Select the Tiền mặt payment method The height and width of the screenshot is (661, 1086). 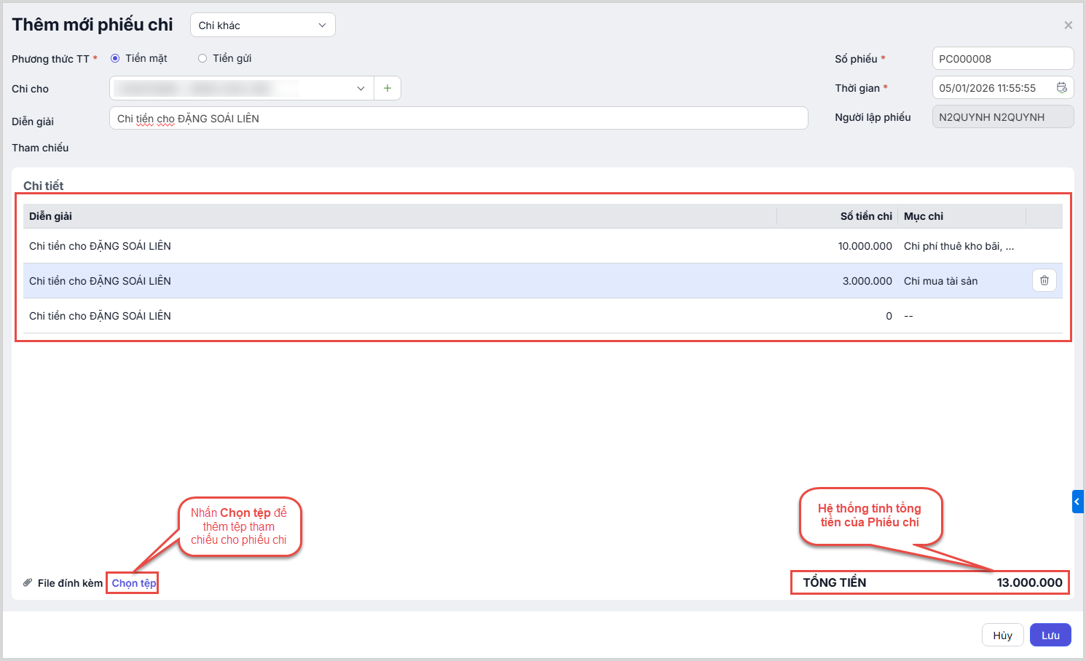[115, 58]
